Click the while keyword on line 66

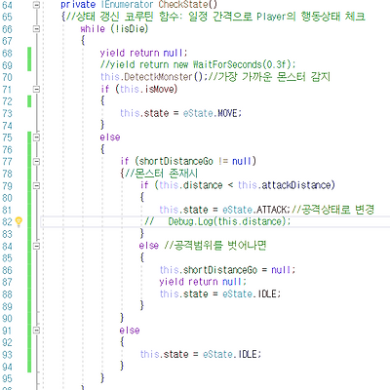pos(93,28)
